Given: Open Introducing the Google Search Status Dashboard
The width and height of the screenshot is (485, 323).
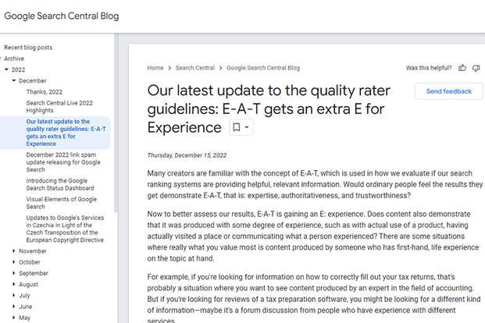Looking at the screenshot, I should pyautogui.click(x=60, y=185).
